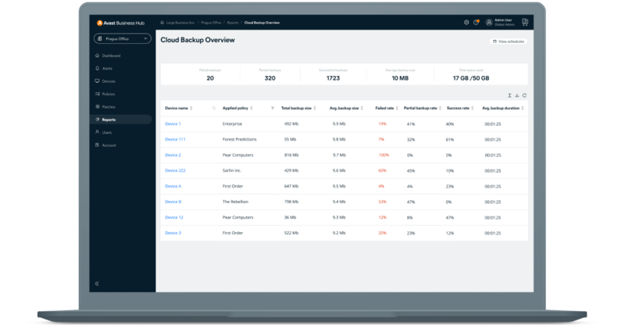
Task: Click the View schedules button
Action: (509, 41)
